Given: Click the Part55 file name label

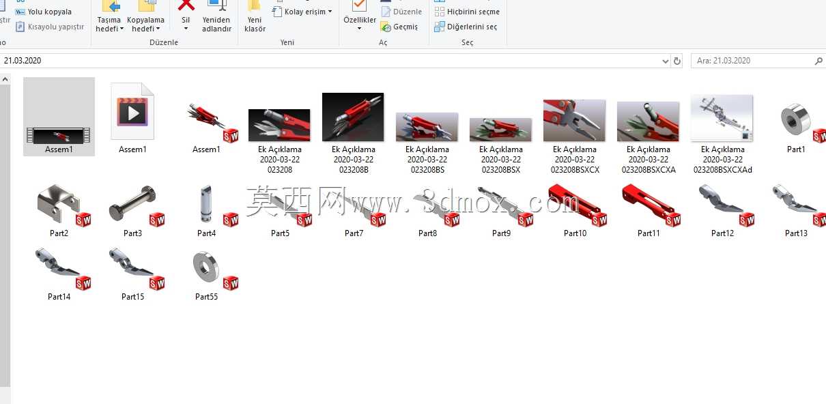Looking at the screenshot, I should coord(206,297).
